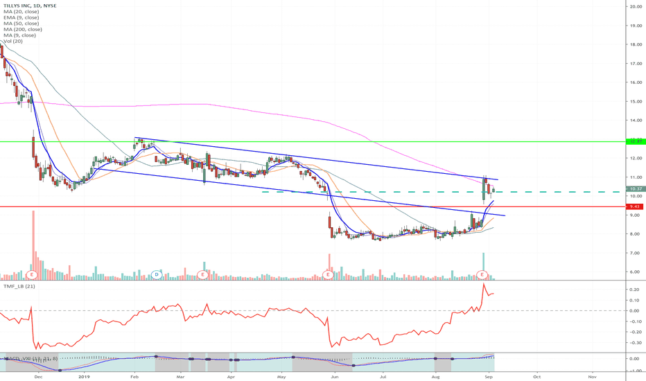Click the 6.00 price axis label
This screenshot has height=381, width=646.
[x=636, y=272]
